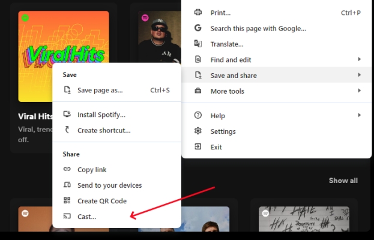
Task: Click Spotify logo on the orange playlist cover
Action: [25, 214]
